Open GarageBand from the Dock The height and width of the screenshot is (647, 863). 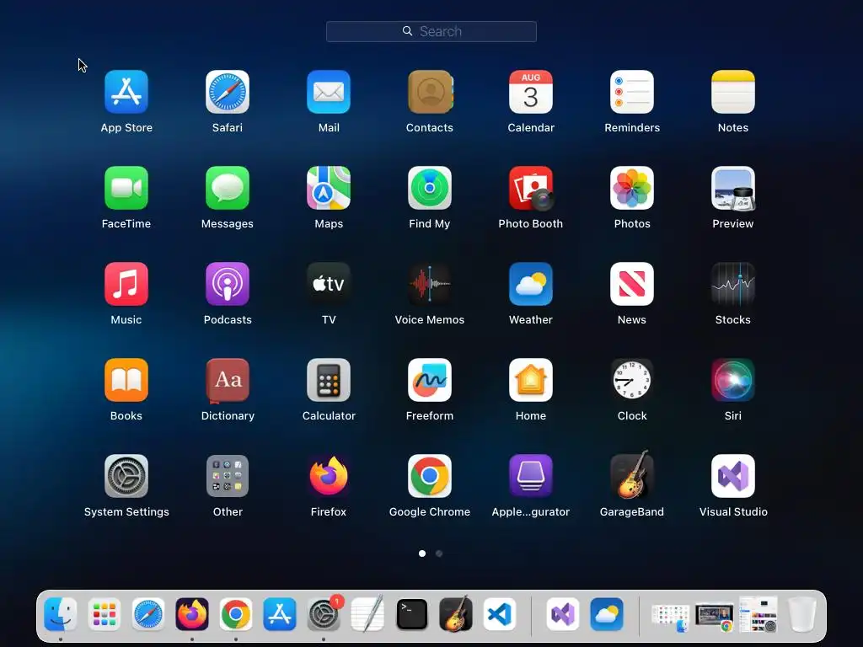(x=456, y=613)
